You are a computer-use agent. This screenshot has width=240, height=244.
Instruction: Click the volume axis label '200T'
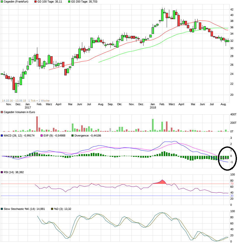click(233, 123)
